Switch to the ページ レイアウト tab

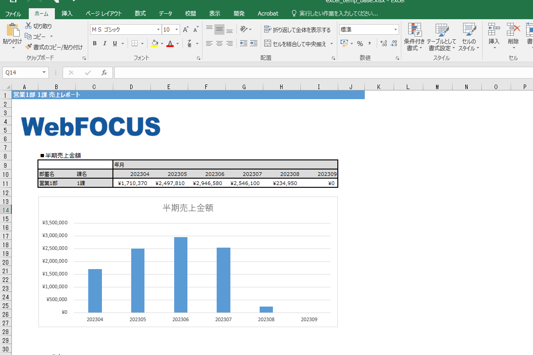click(x=104, y=14)
